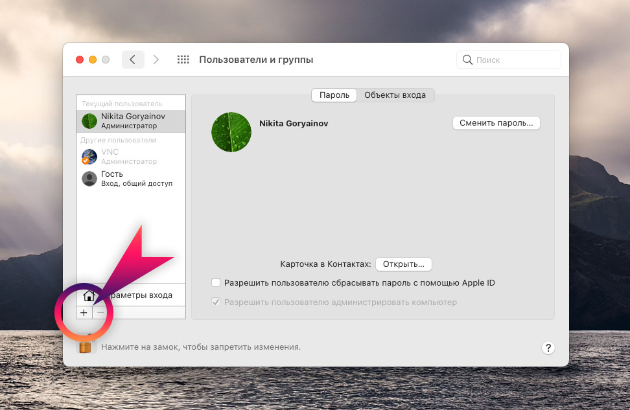Minimize the window with the yellow button
This screenshot has width=630, height=410.
[x=93, y=60]
